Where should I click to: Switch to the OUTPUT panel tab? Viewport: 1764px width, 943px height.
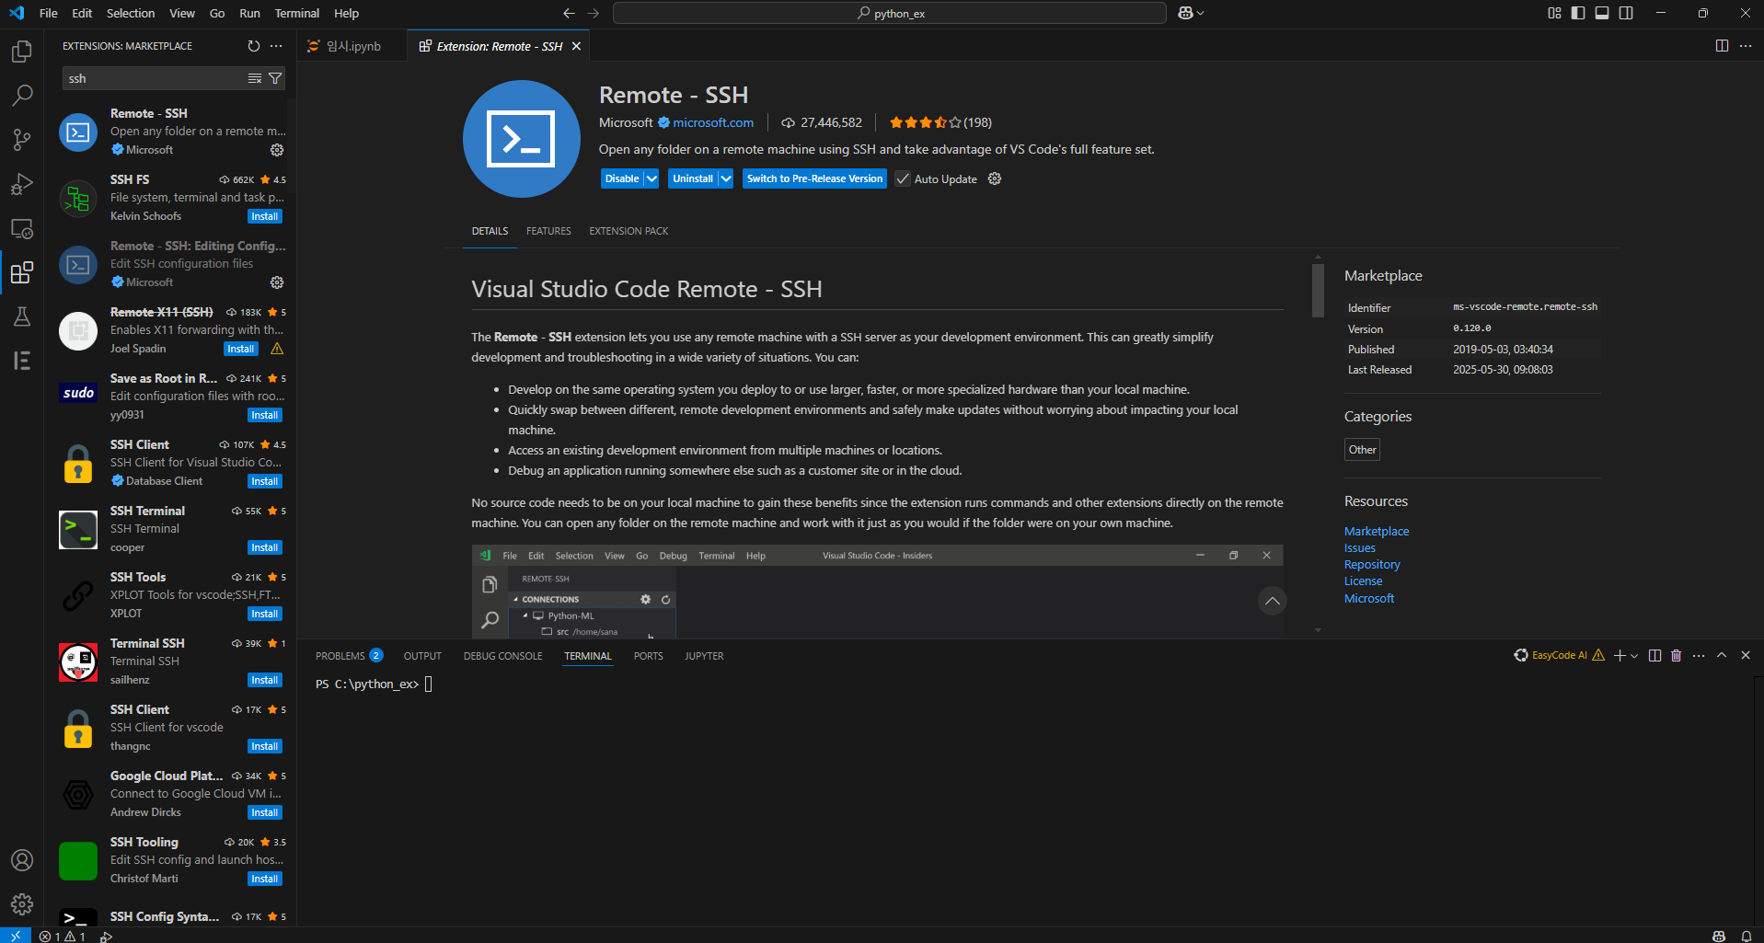[x=422, y=656]
